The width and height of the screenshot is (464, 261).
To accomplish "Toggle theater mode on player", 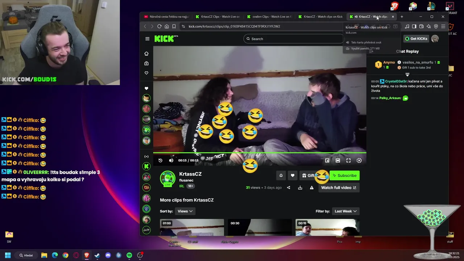I will click(x=337, y=160).
